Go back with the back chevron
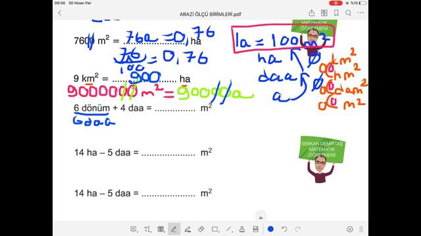 60,13
